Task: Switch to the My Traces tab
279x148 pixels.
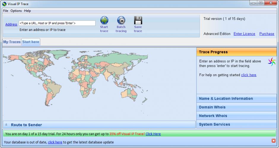Action: pos(12,42)
